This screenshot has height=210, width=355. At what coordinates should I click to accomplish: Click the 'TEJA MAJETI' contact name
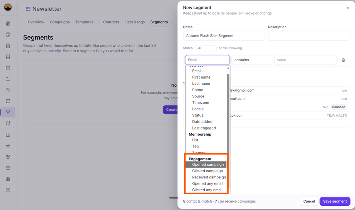coord(337,115)
